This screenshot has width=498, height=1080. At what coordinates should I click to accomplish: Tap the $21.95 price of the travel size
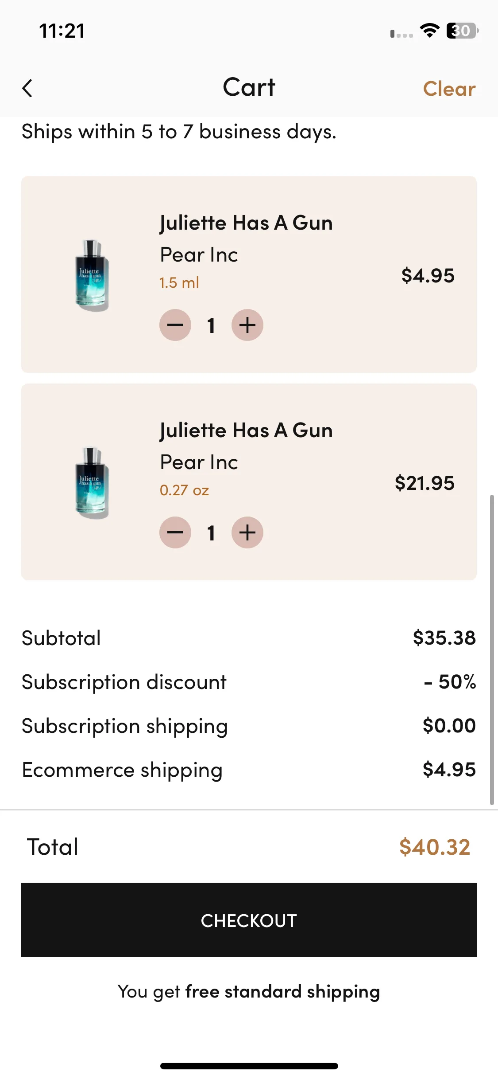(x=425, y=483)
